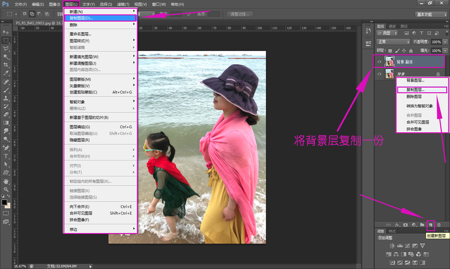
Task: Select the Zoom tool
Action: (x=6, y=189)
